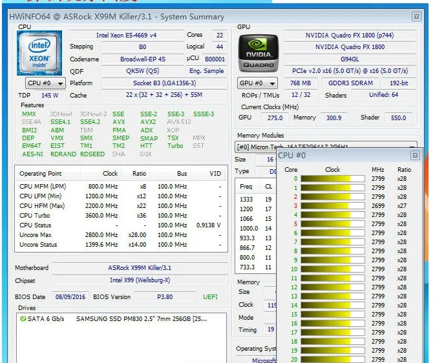This screenshot has height=363, width=435.
Task: Click the ASRock X99M Killer/3.1 motherboard field
Action: [x=140, y=268]
